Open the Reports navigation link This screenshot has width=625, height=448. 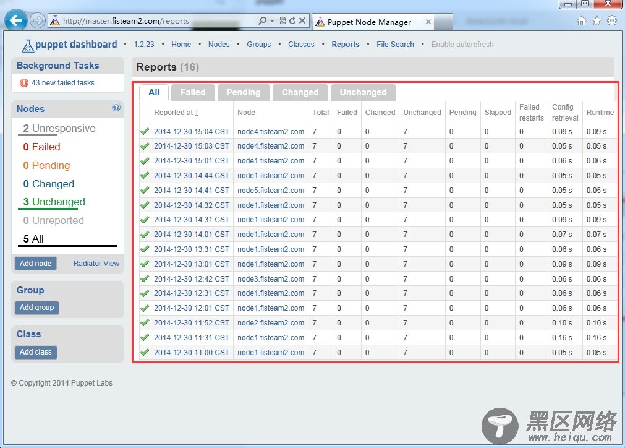(346, 45)
